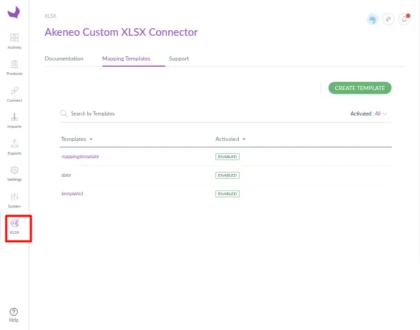
Task: Click the round icon left of the bell
Action: [x=388, y=19]
